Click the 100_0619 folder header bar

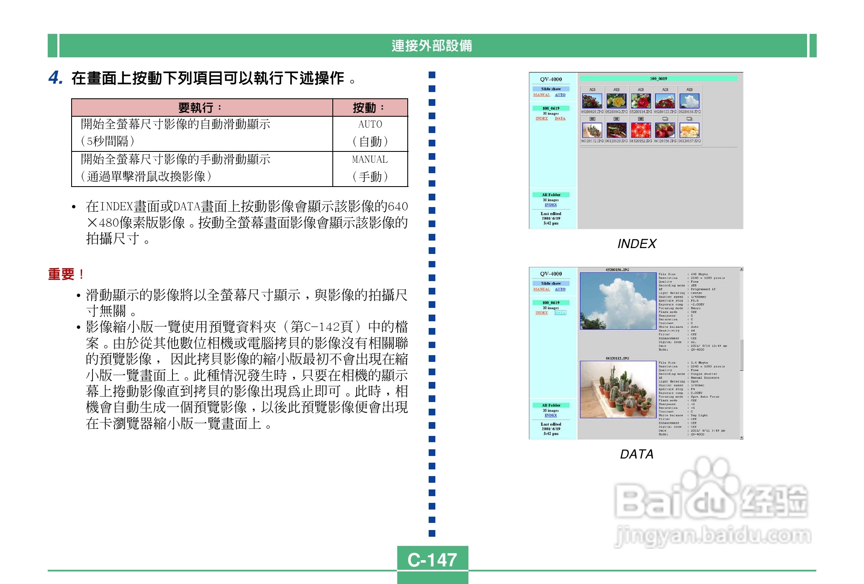658,79
